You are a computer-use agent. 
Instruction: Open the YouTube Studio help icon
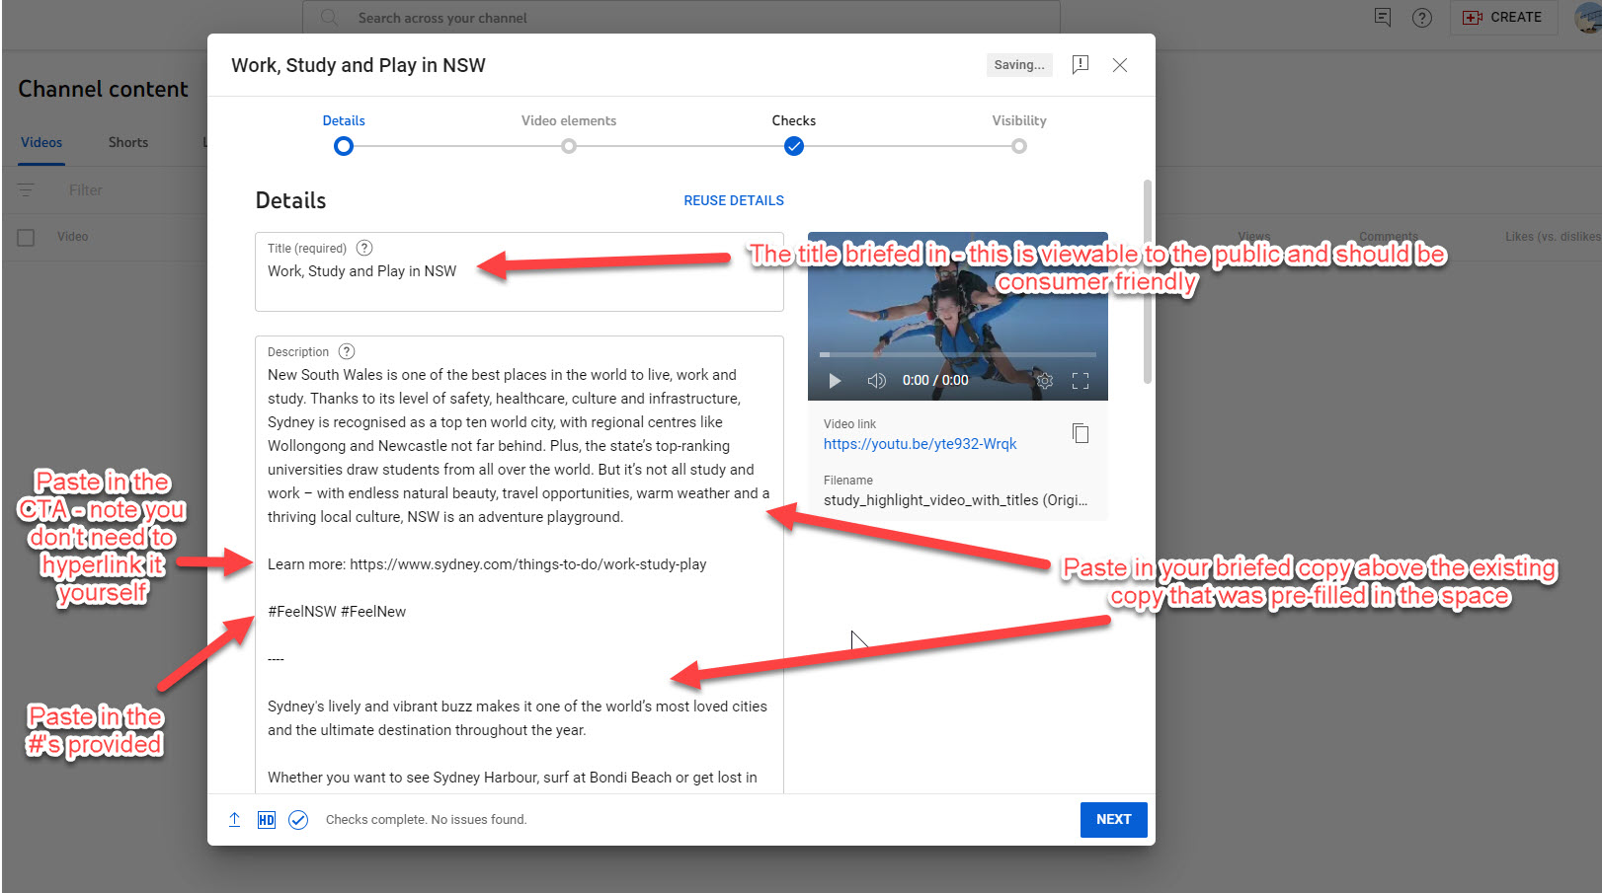(x=1422, y=18)
